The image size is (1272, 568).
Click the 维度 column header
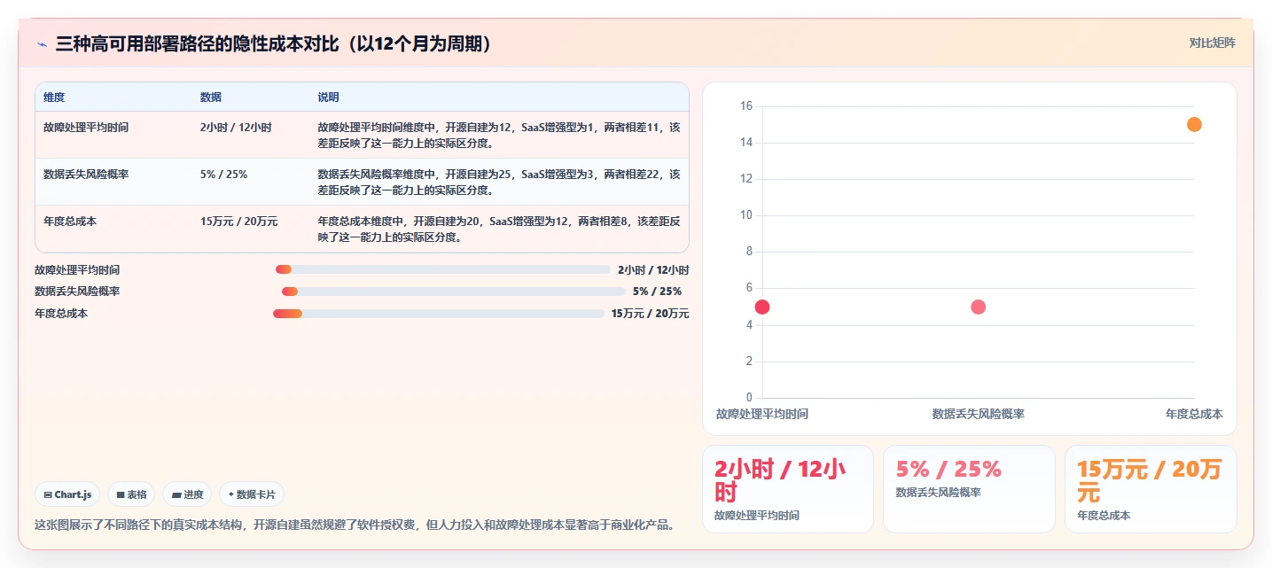click(54, 97)
